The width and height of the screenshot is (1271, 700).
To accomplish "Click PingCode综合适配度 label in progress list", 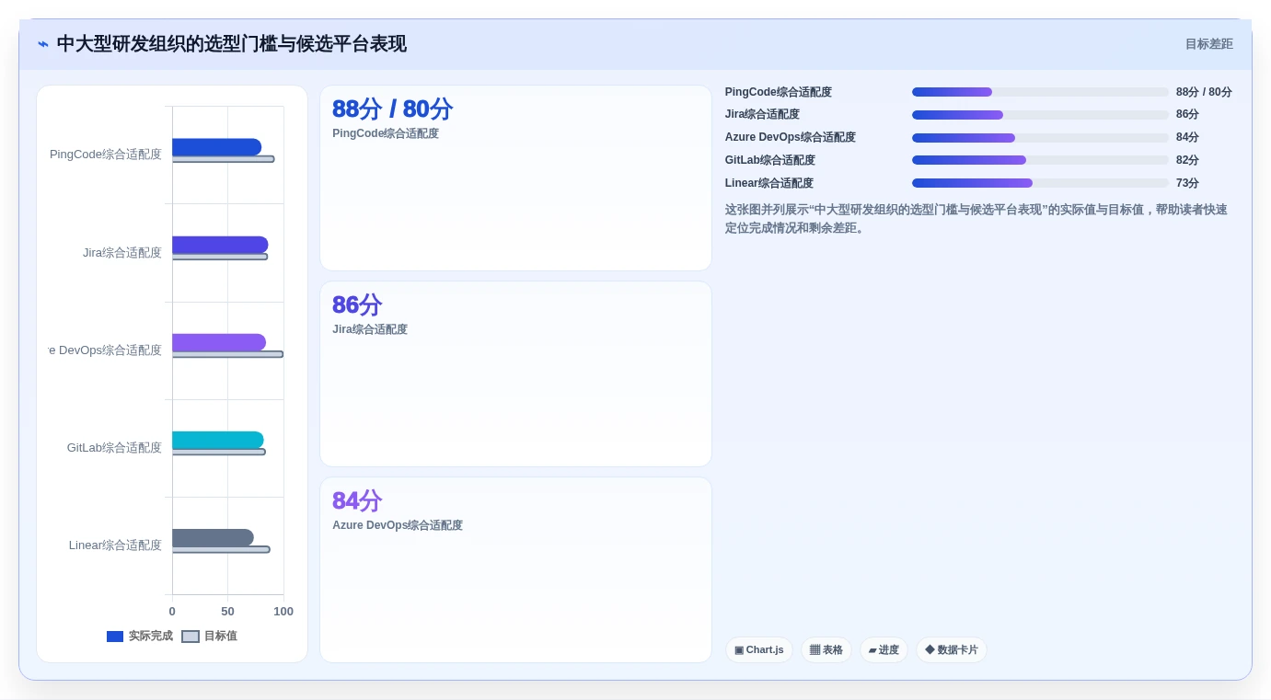I will click(x=778, y=92).
